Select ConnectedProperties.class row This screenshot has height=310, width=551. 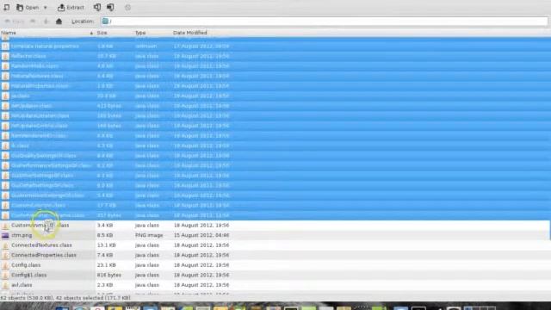point(275,255)
